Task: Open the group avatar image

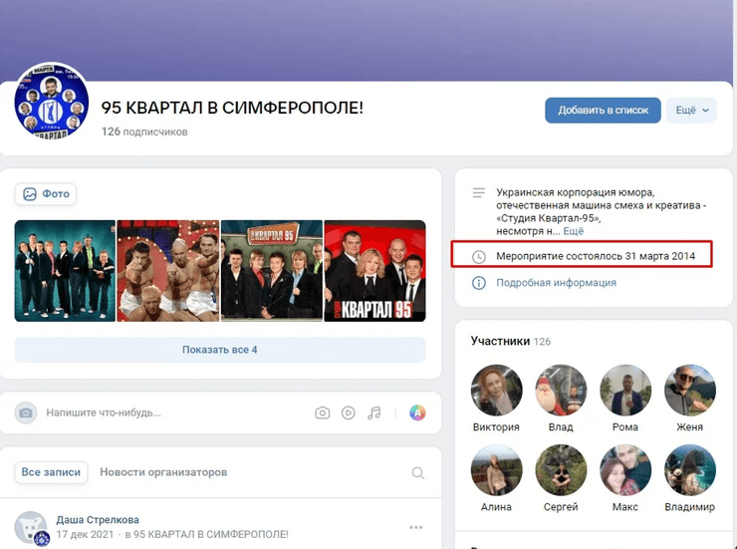Action: pos(51,101)
